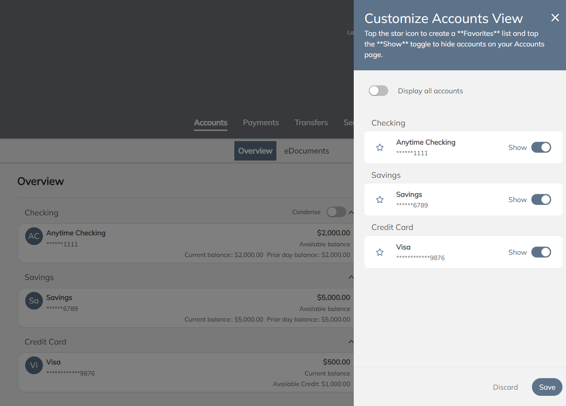Click the star icon beside Visa

tap(380, 252)
